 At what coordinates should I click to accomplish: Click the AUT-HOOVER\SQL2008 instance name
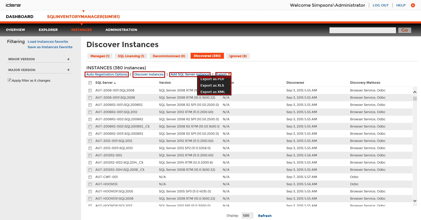click(114, 199)
